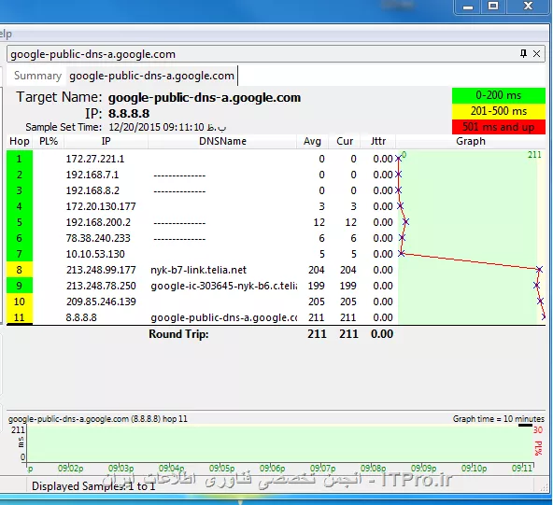Click the Round Trip label
Screen dimensions: 553x505
(x=178, y=334)
